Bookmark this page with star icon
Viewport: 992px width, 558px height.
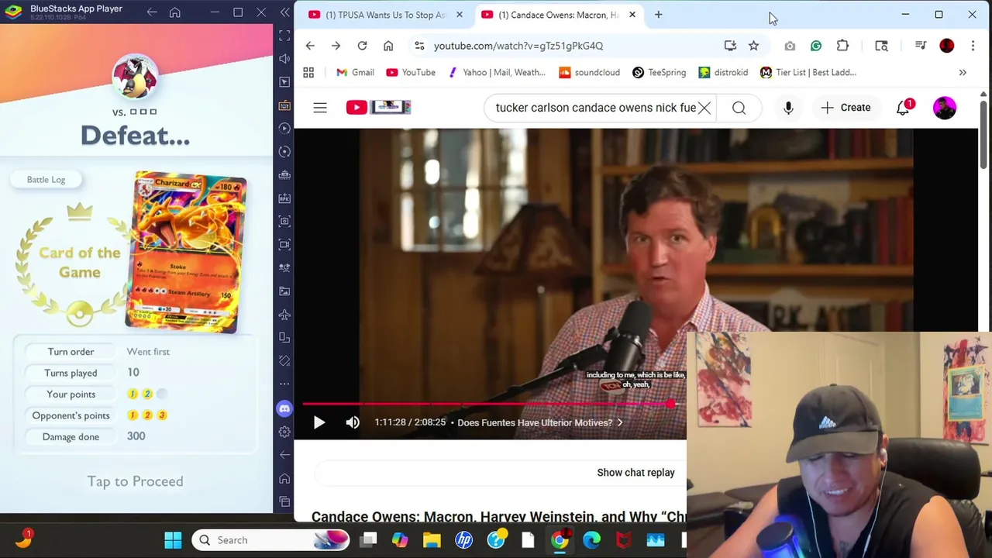[x=753, y=46]
